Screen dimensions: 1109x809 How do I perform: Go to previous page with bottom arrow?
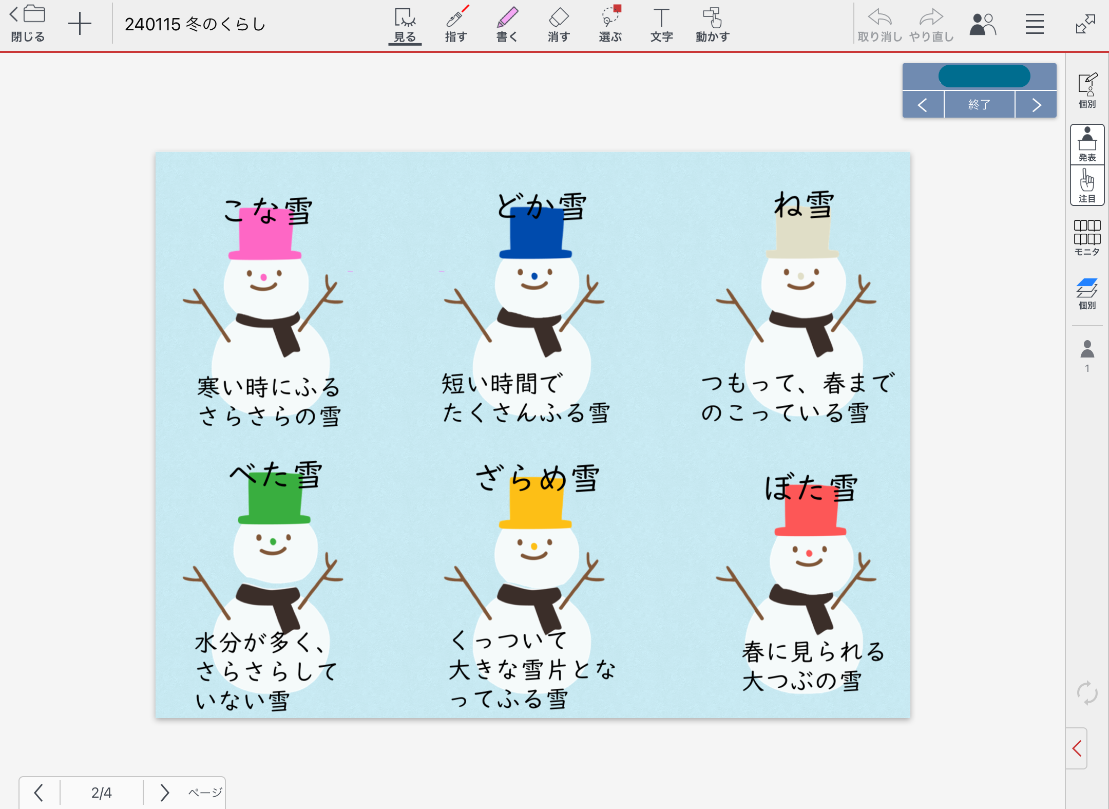pyautogui.click(x=39, y=793)
